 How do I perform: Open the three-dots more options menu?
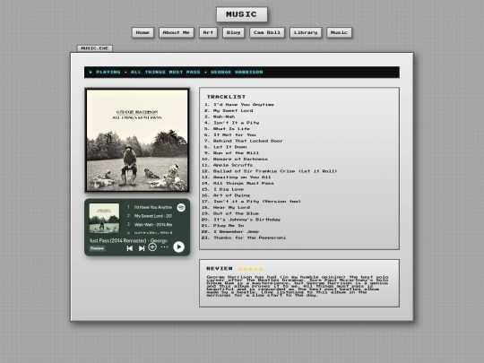165,247
